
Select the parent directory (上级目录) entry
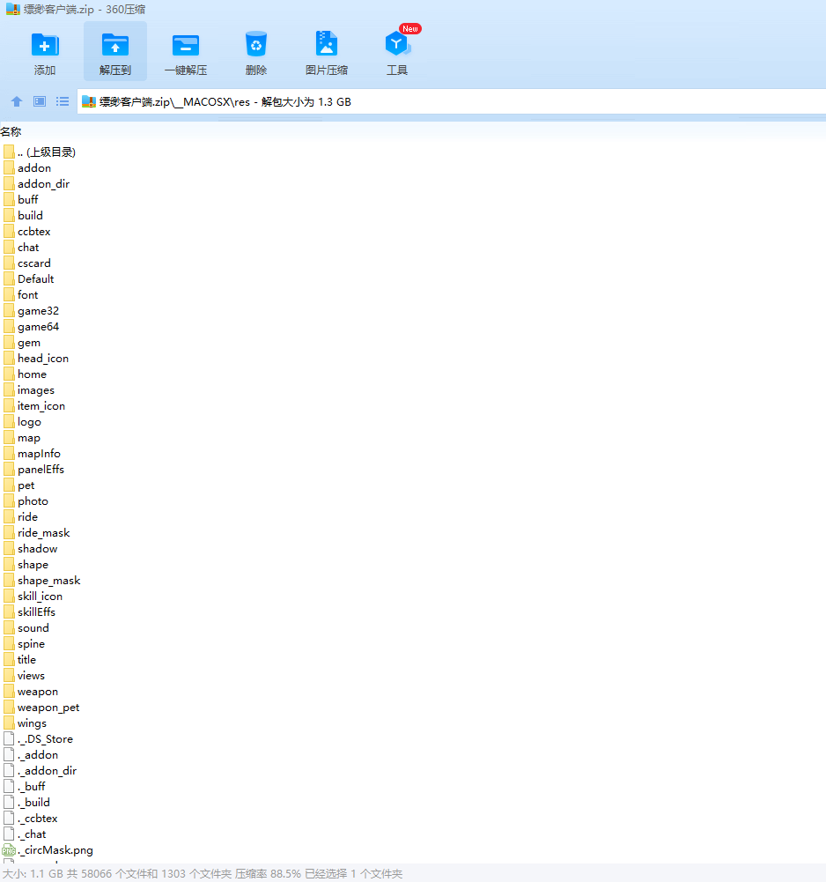click(x=46, y=152)
